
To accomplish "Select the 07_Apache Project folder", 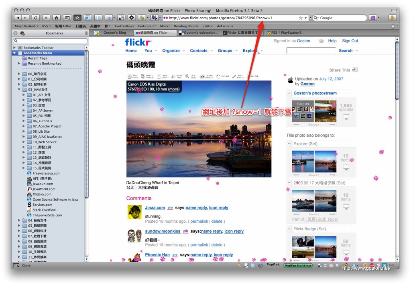I will (x=47, y=126).
